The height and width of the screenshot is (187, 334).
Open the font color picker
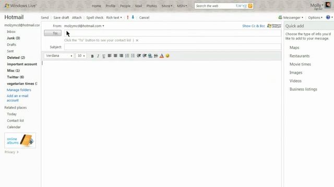click(162, 56)
